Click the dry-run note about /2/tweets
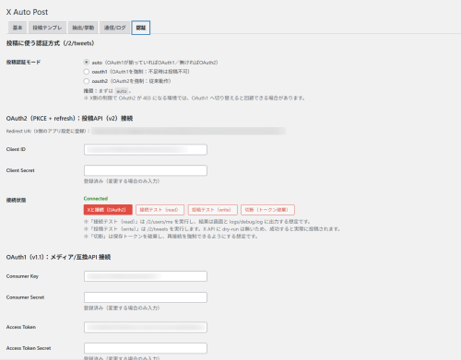Viewport: 461px width, 360px height. (212, 229)
